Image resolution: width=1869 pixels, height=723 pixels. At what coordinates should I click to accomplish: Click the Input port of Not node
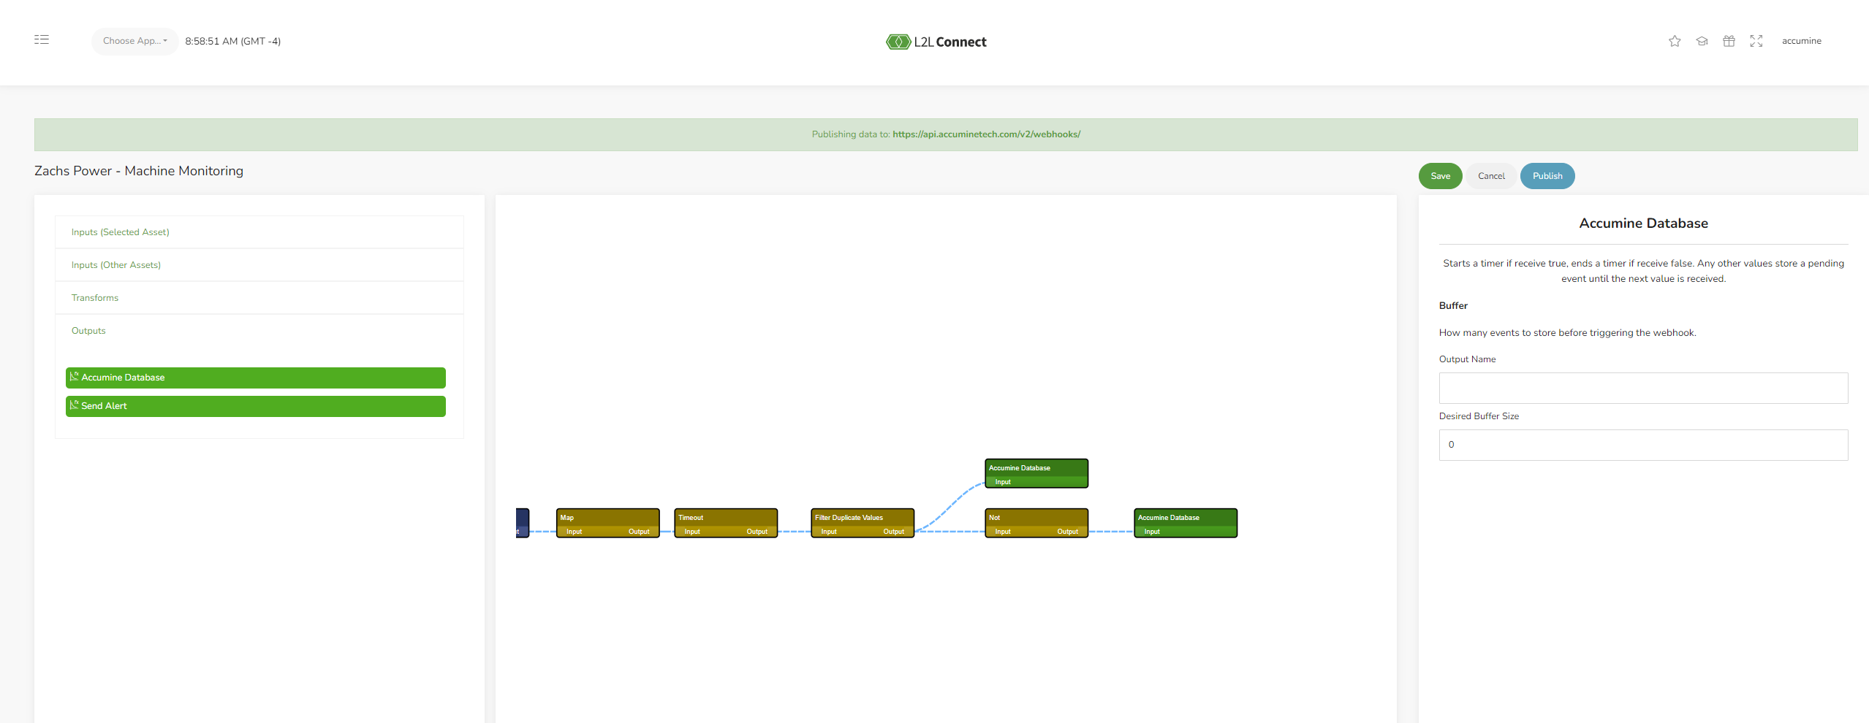click(1003, 532)
